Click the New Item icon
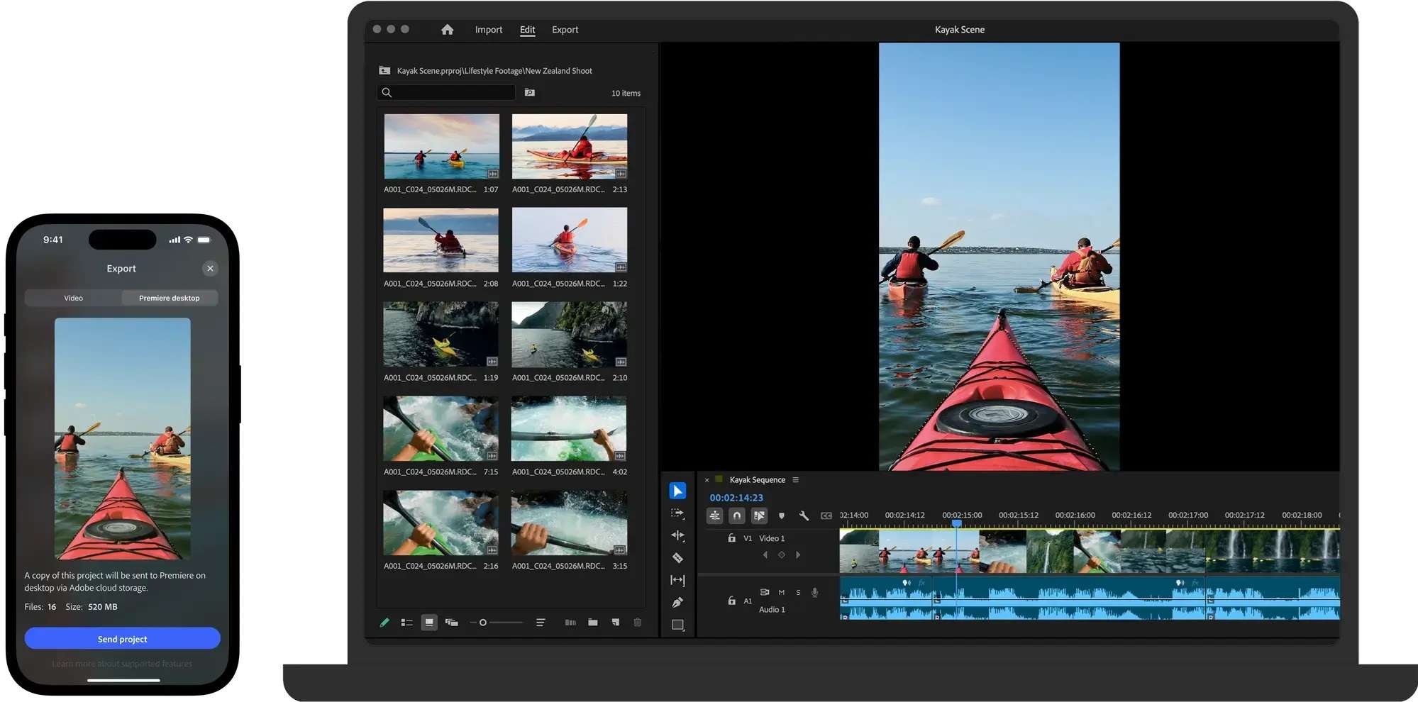This screenshot has height=702, width=1418. (x=616, y=623)
